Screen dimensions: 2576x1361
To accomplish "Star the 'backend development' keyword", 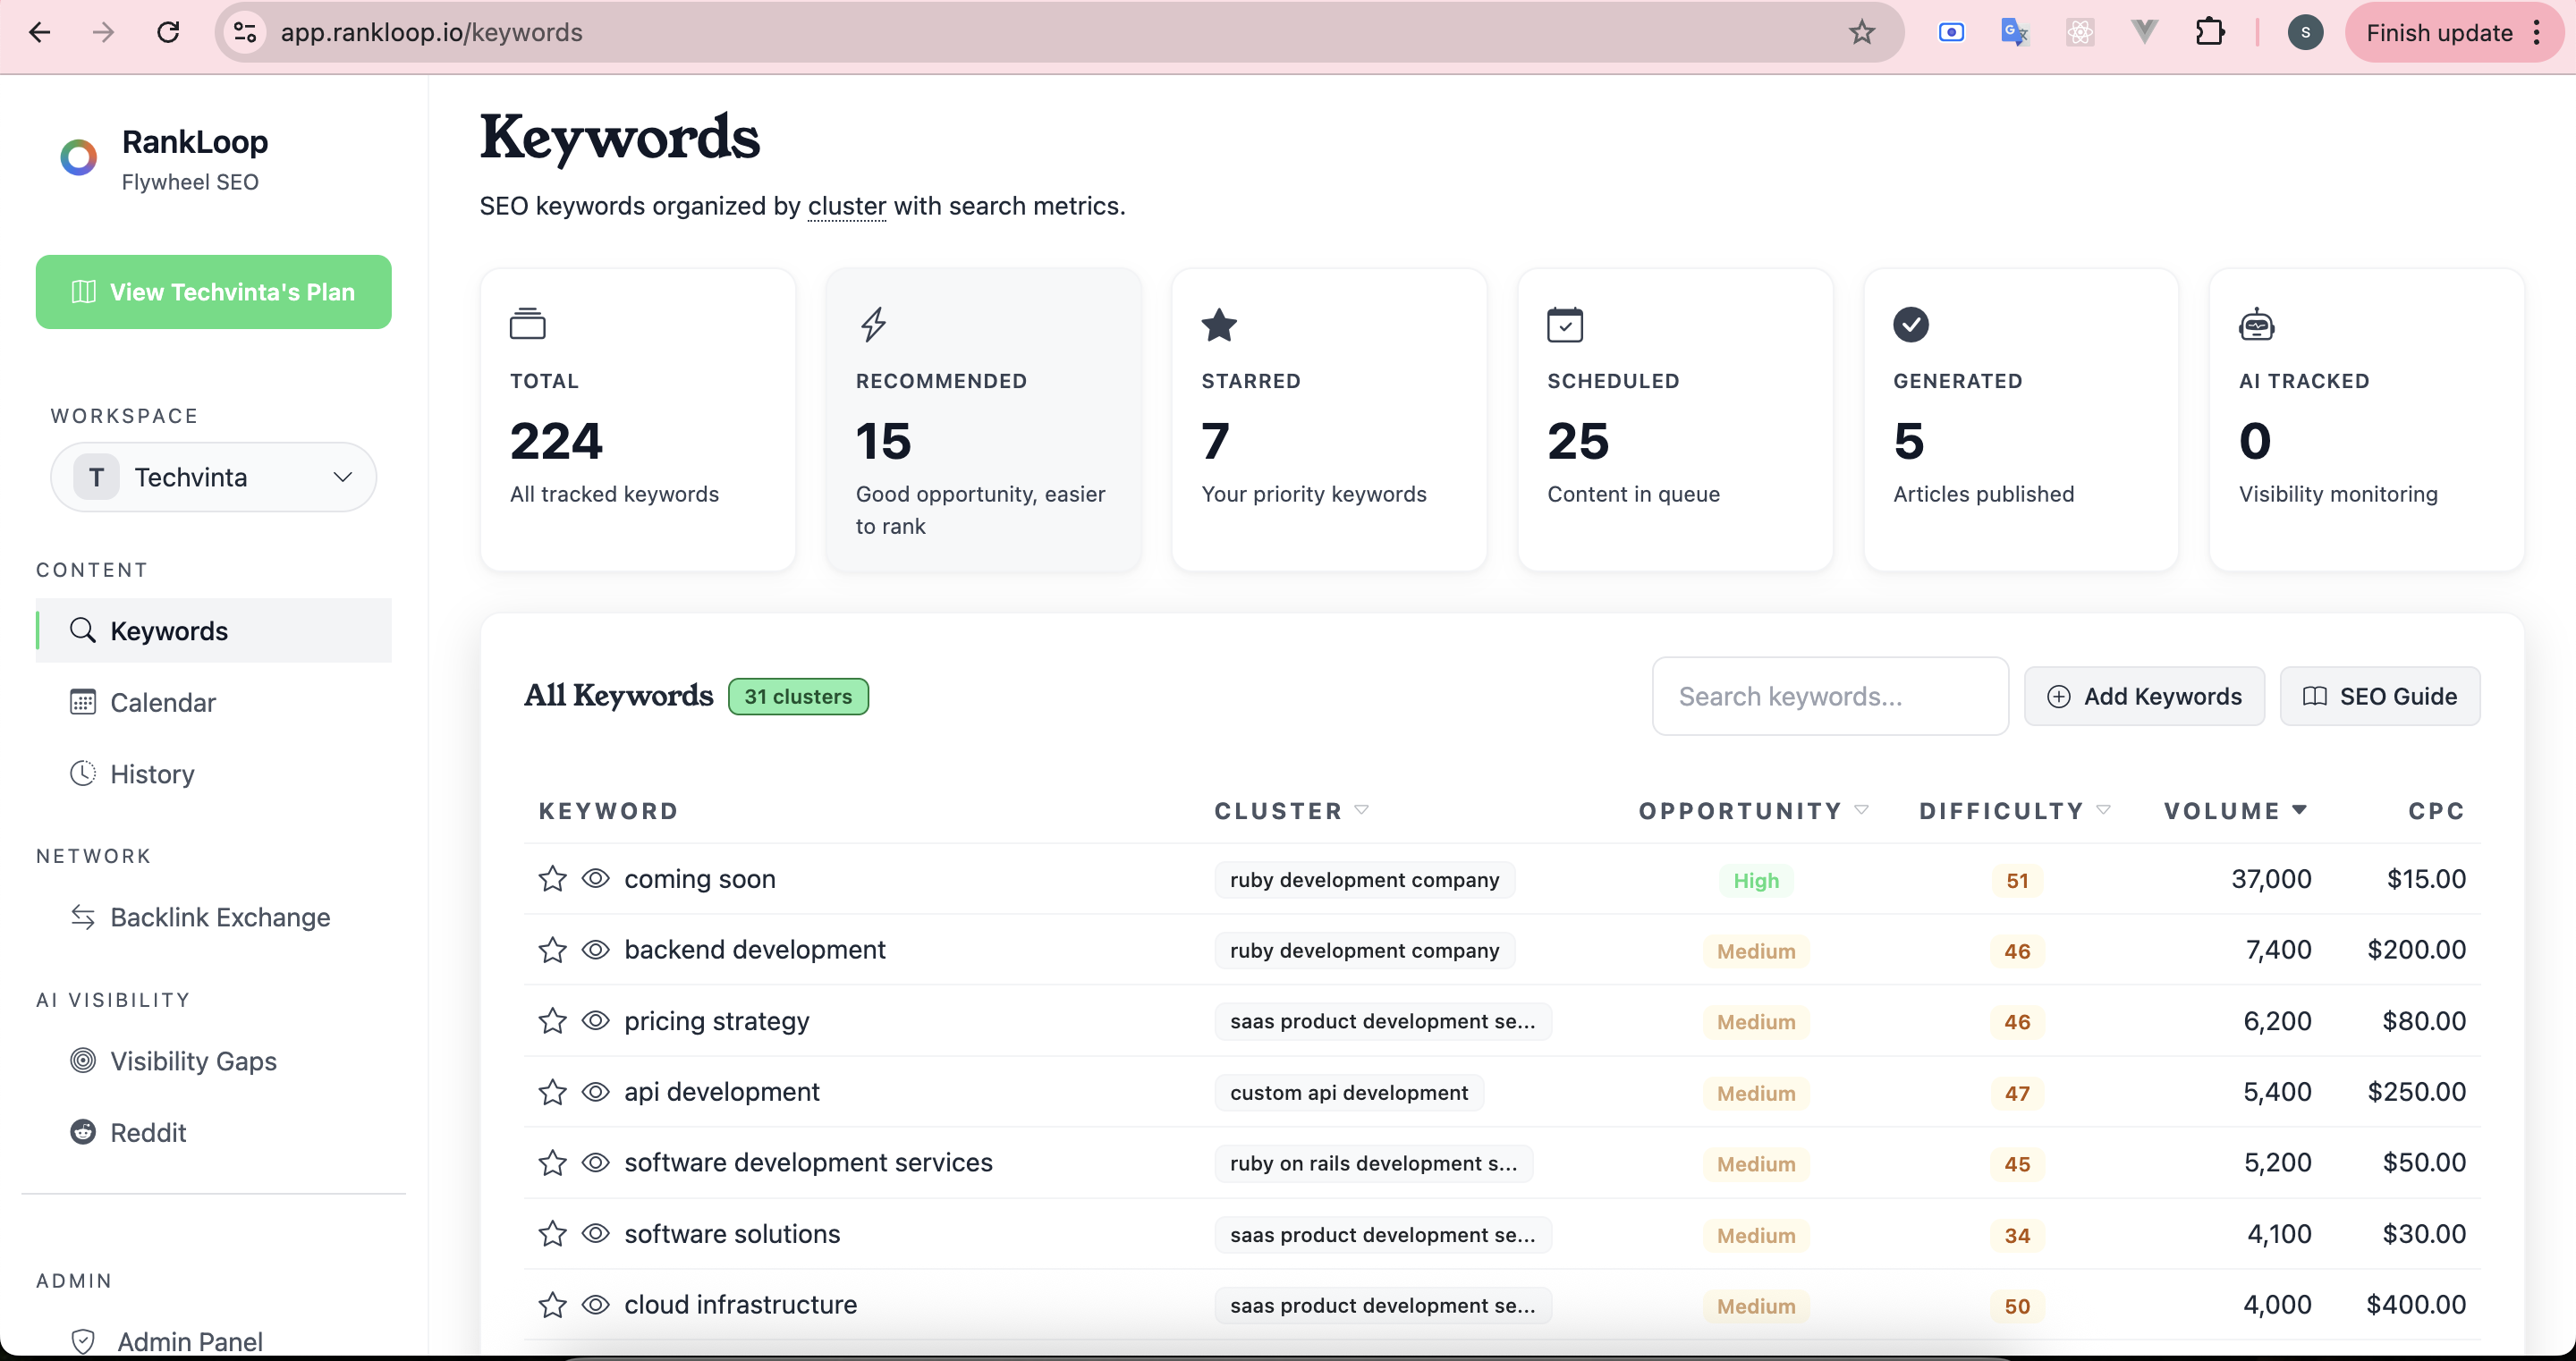I will pyautogui.click(x=552, y=950).
